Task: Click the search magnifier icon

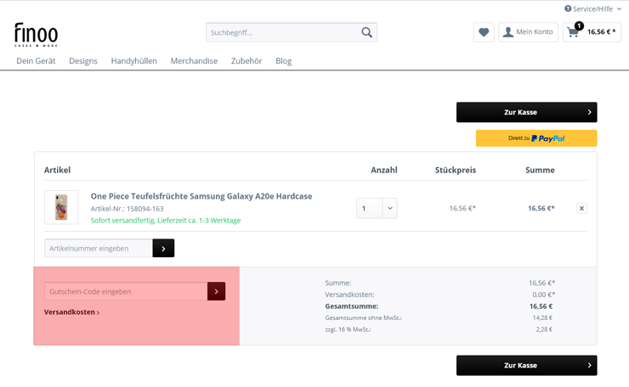Action: pyautogui.click(x=366, y=32)
